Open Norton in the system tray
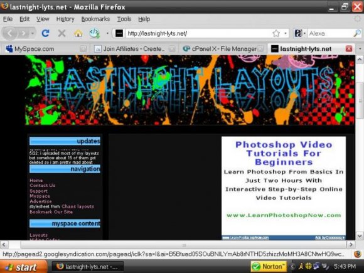Image resolution: width=364 pixels, height=273 pixels. coord(269,267)
